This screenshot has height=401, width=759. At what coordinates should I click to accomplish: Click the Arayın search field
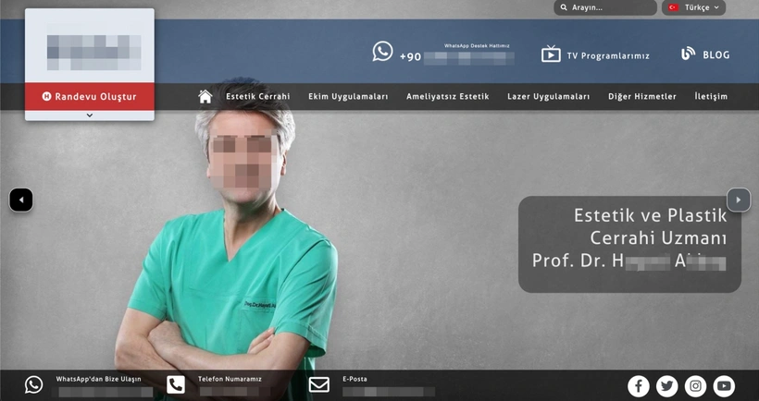pyautogui.click(x=611, y=7)
